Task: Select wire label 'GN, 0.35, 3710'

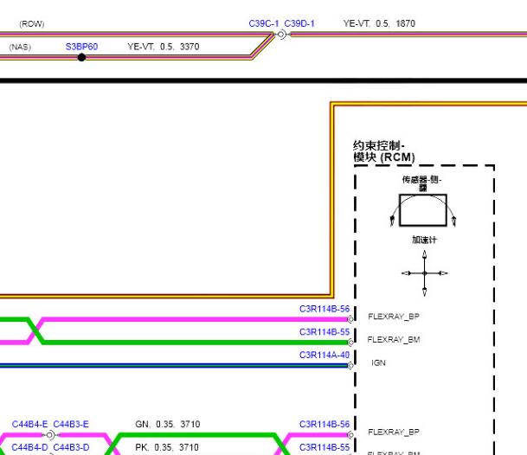Action: click(x=168, y=425)
